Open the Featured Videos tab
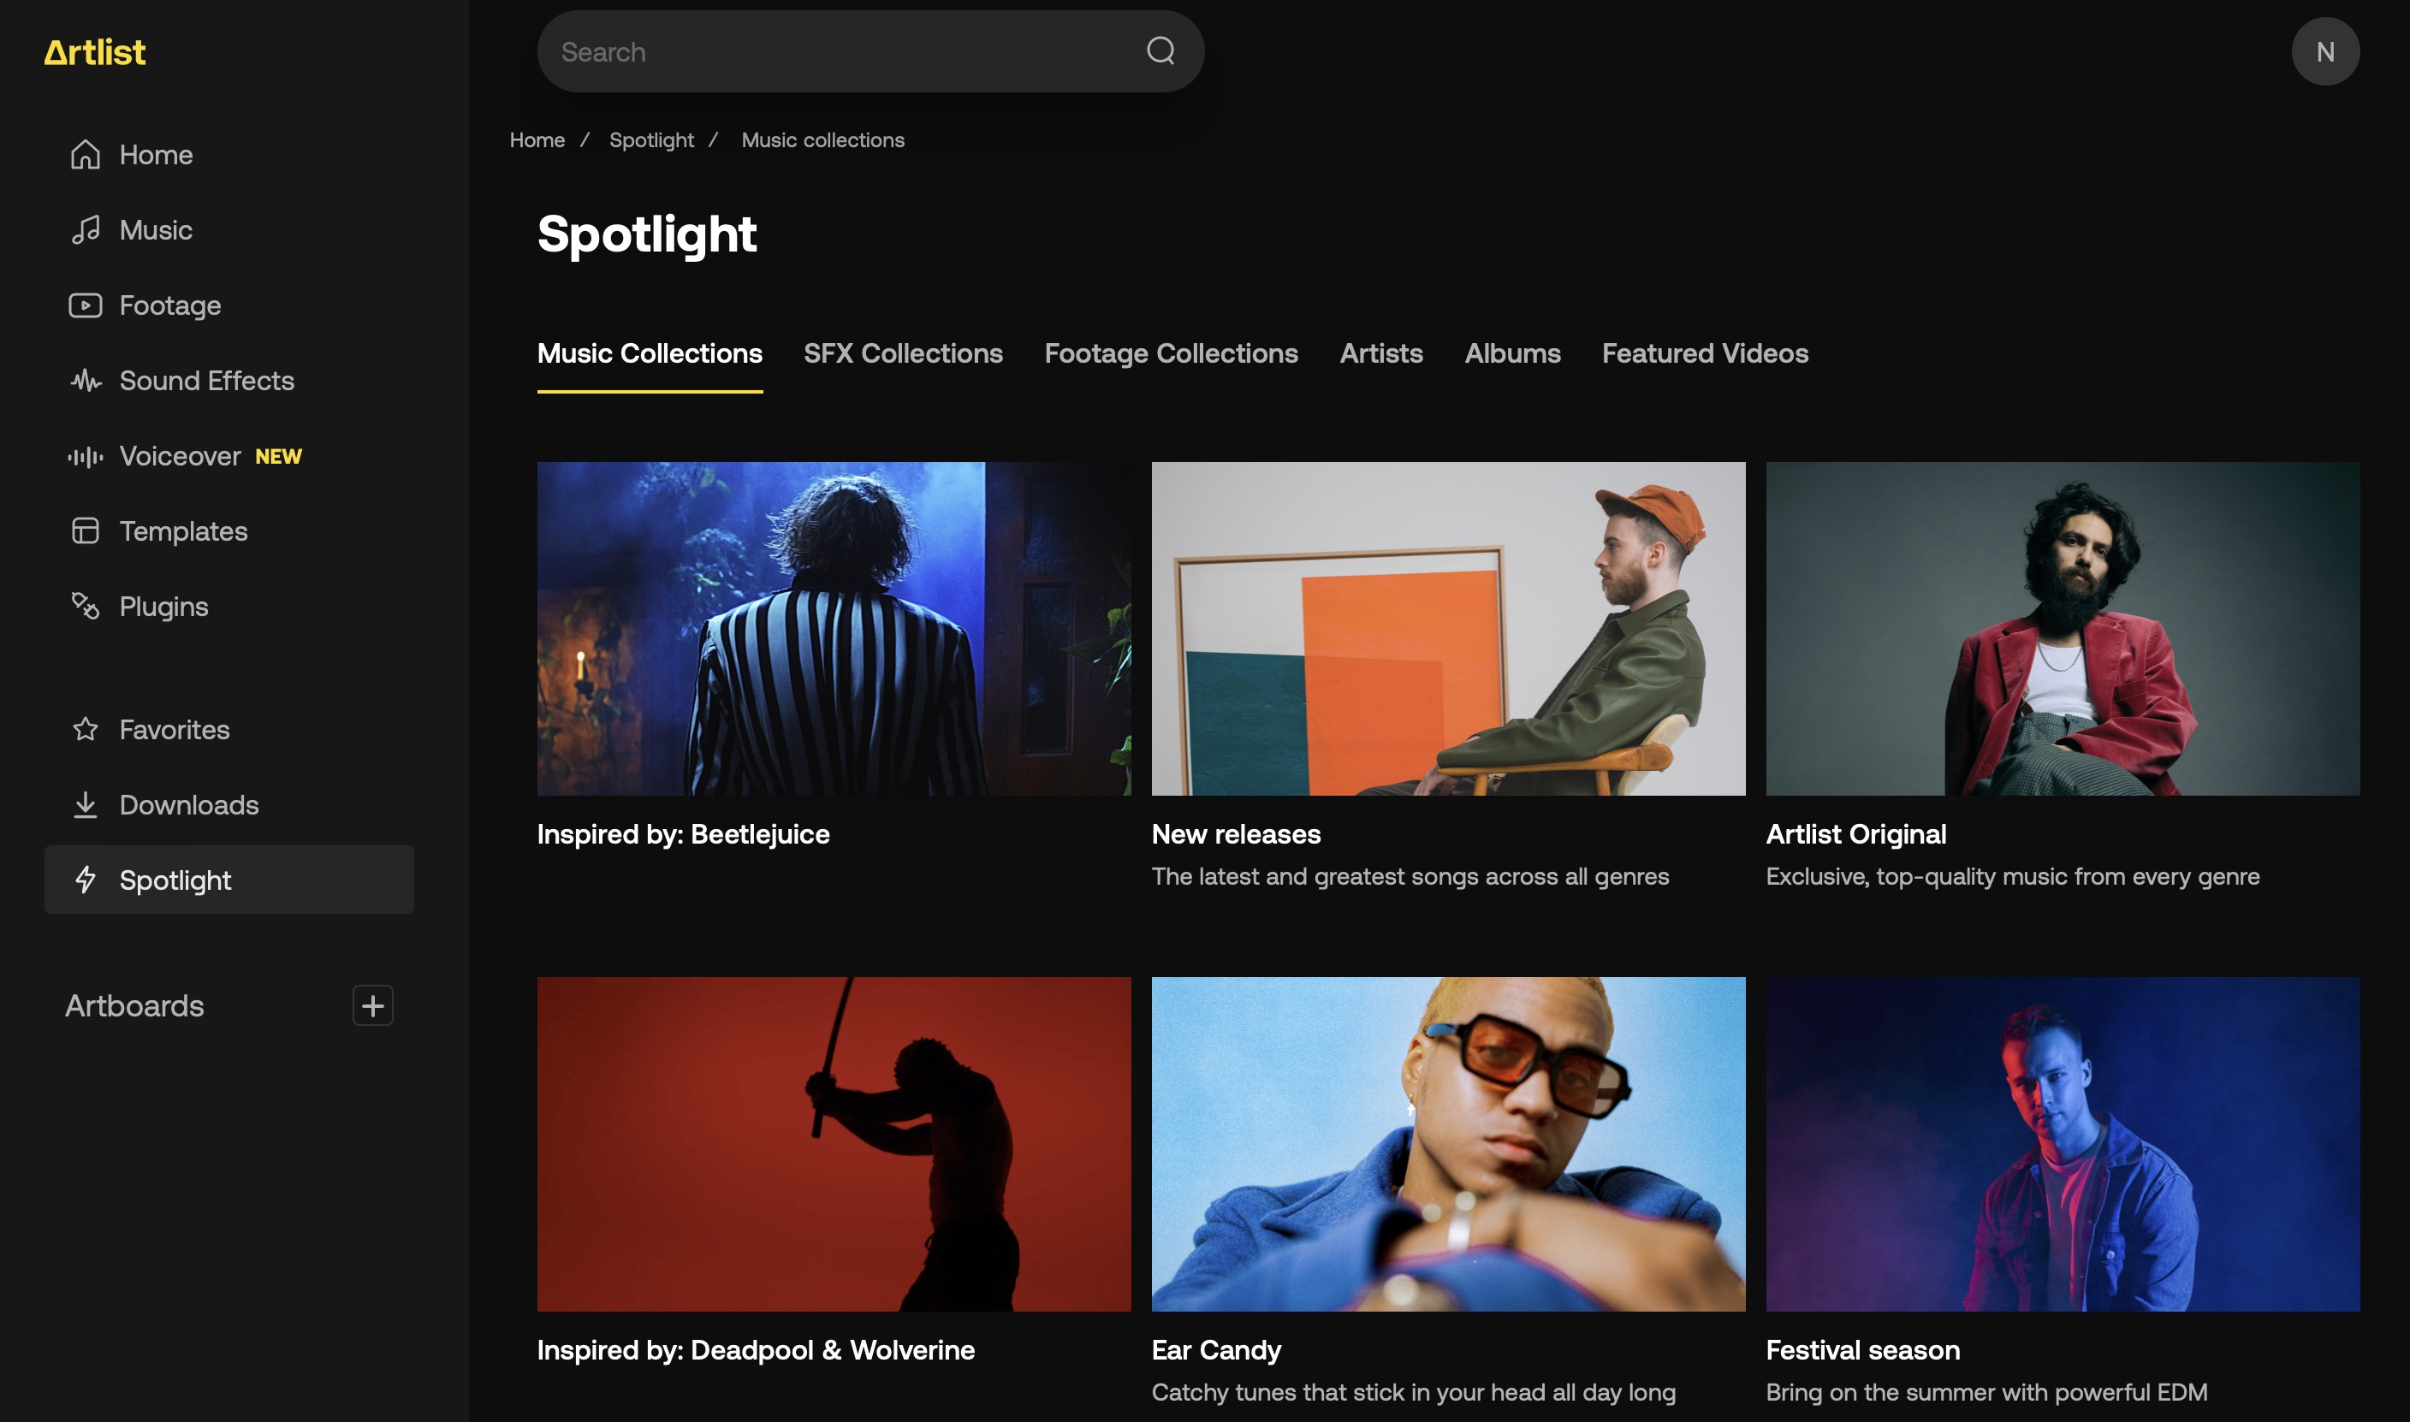2410x1422 pixels. tap(1705, 353)
